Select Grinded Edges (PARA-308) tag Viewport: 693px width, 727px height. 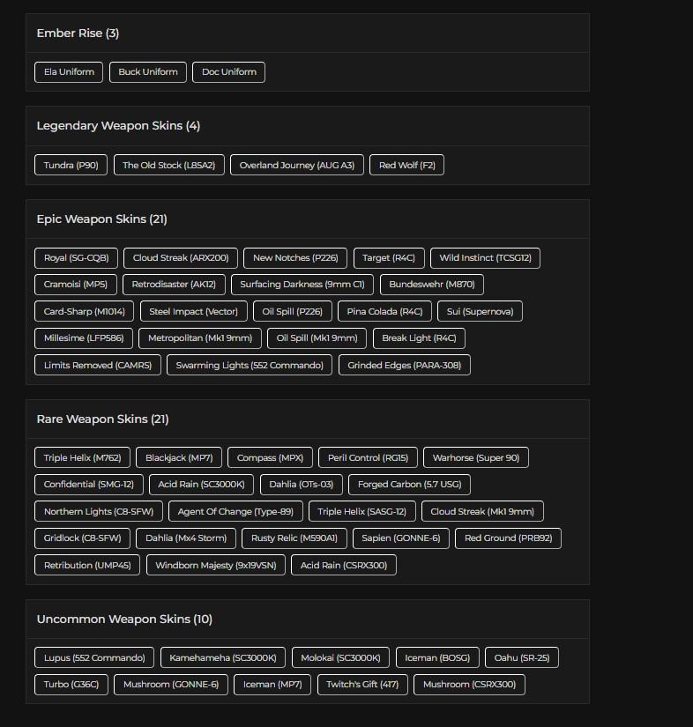pyautogui.click(x=404, y=365)
